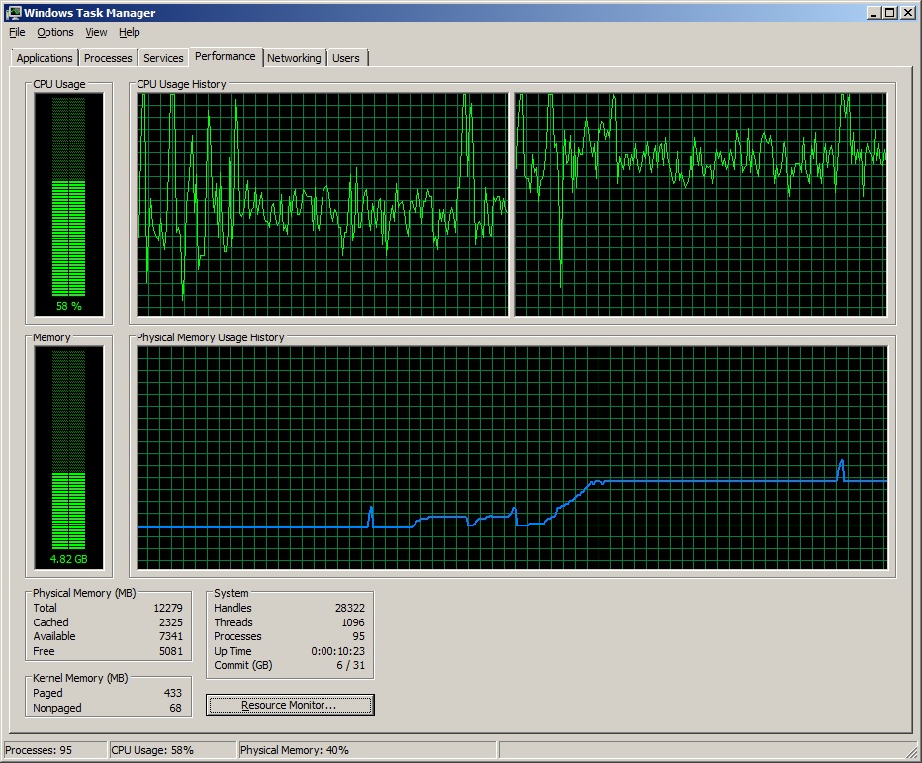Click the Physical Memory (MB) group label
Viewport: 922px width, 763px height.
pos(84,593)
